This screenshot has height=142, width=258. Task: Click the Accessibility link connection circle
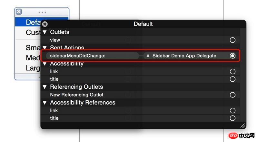(233, 72)
